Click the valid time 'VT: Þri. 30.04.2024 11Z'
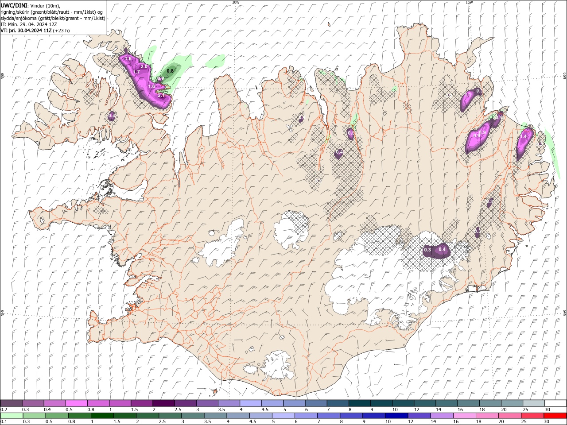This screenshot has height=425, width=567. coord(27,31)
